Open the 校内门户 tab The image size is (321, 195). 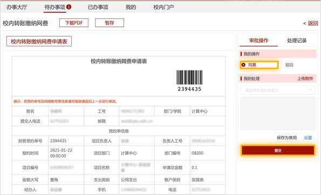163,7
